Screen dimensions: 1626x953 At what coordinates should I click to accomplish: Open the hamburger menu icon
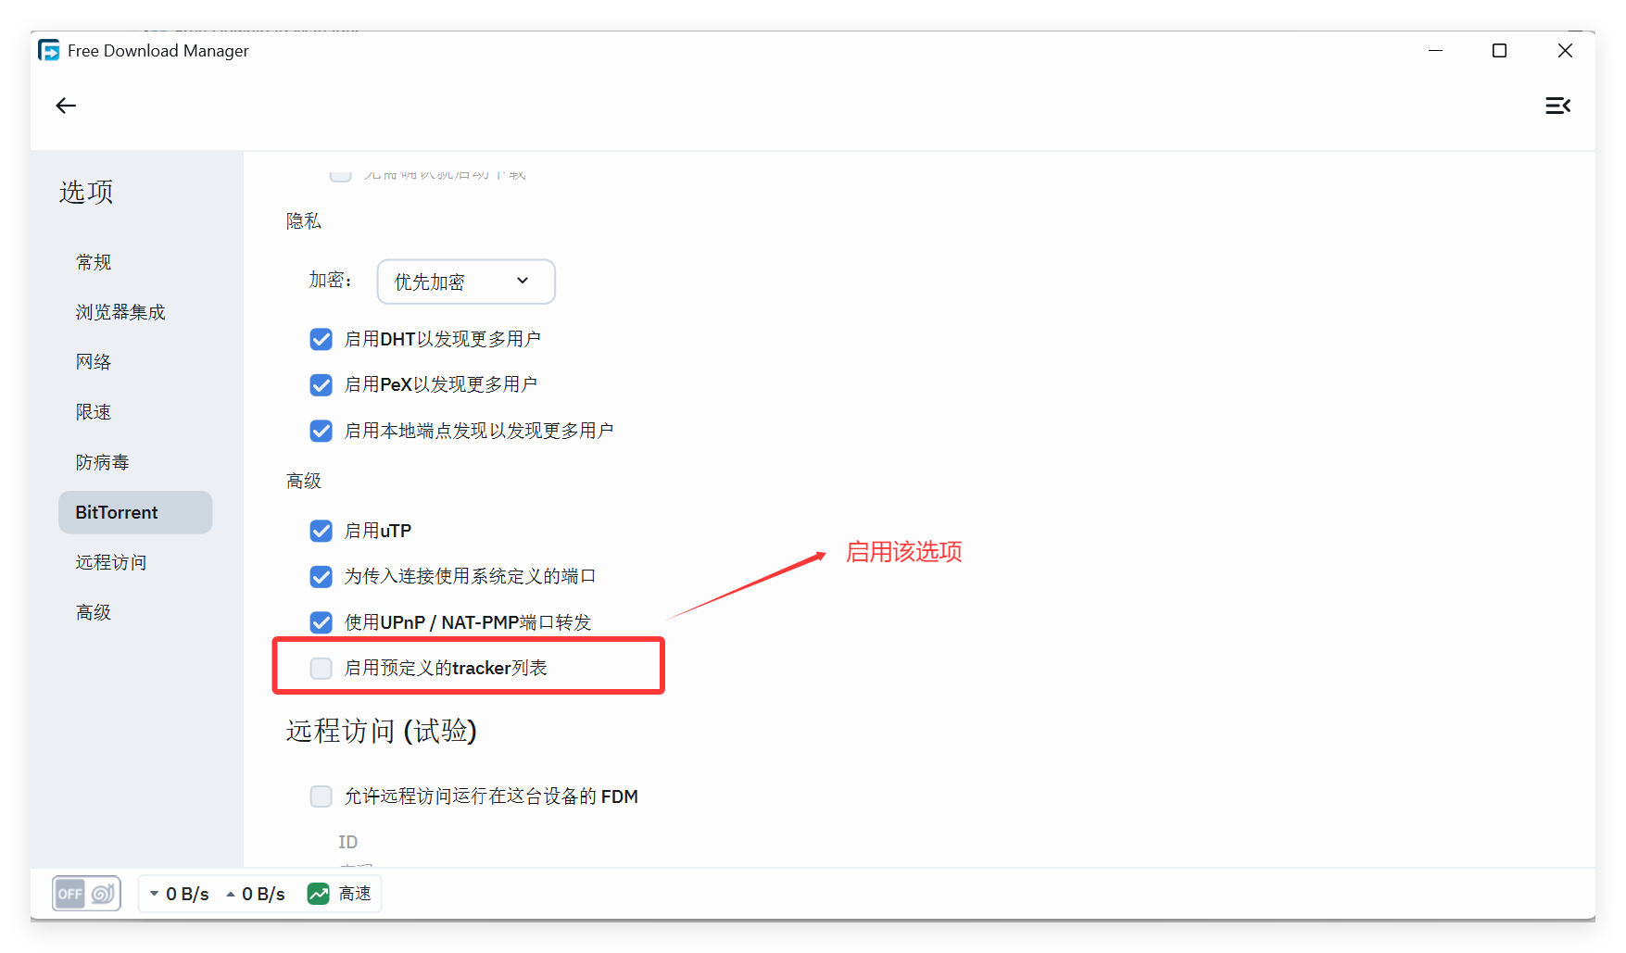pyautogui.click(x=1557, y=106)
